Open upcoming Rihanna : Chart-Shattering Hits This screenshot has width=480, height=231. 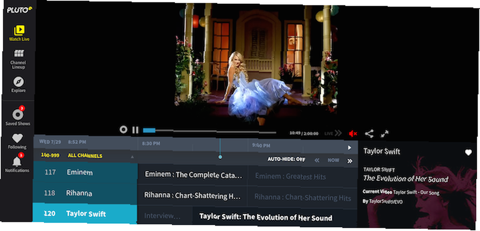[x=302, y=197]
